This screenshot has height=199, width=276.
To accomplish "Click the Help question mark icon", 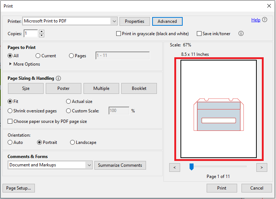I will tap(264, 20).
